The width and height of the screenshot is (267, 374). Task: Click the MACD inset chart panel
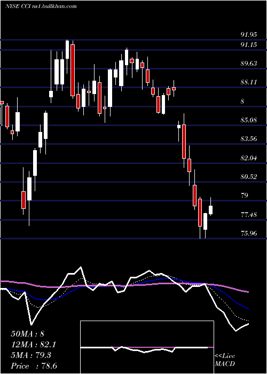(147, 347)
